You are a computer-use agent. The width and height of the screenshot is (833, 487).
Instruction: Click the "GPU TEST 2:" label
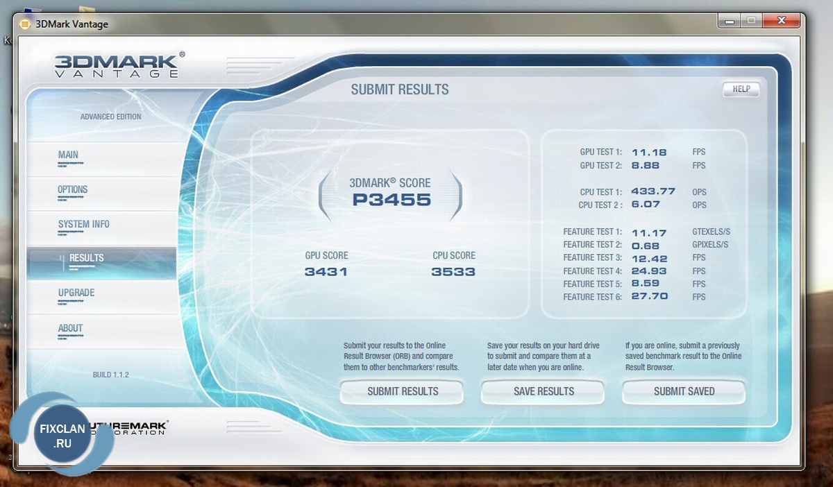[x=601, y=166]
